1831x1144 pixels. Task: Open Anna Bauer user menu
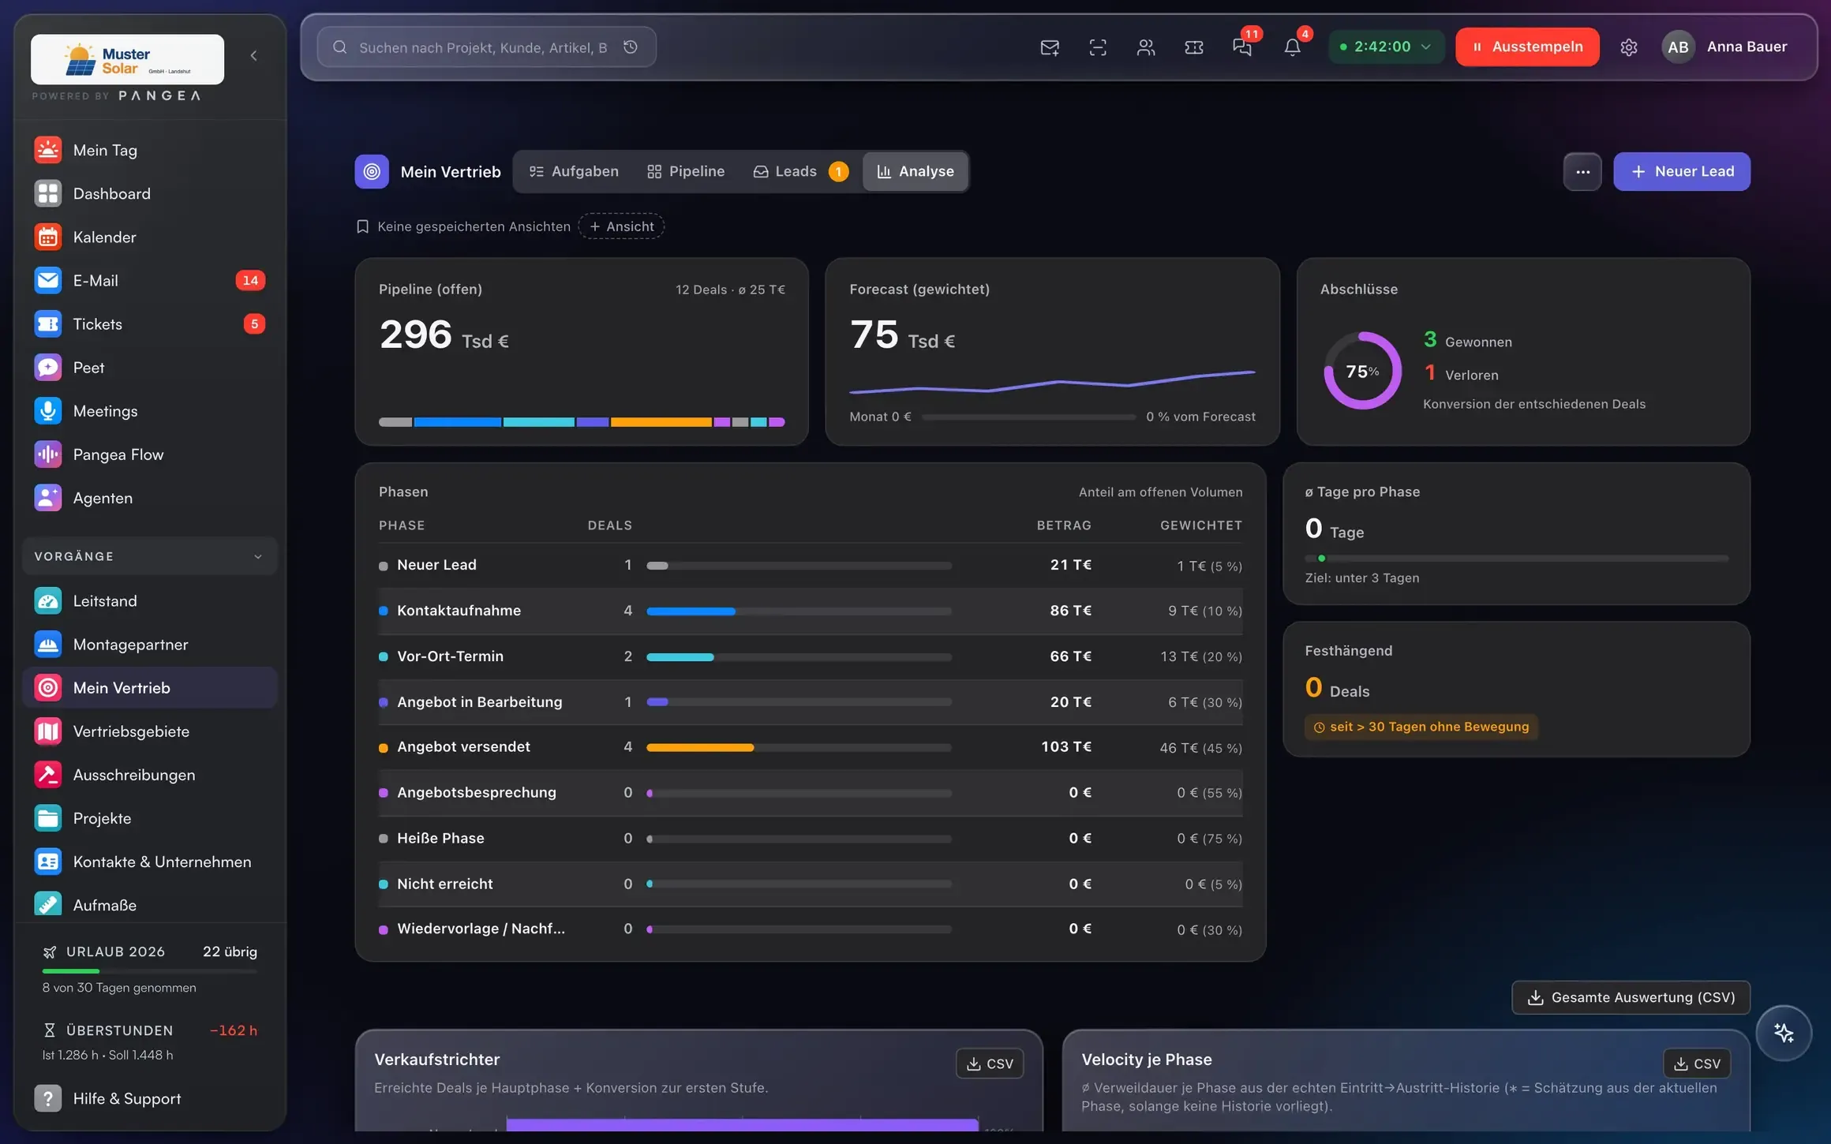pos(1725,47)
